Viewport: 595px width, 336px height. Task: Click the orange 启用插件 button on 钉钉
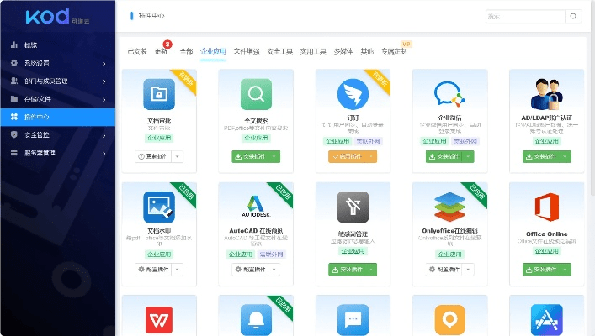click(x=348, y=156)
